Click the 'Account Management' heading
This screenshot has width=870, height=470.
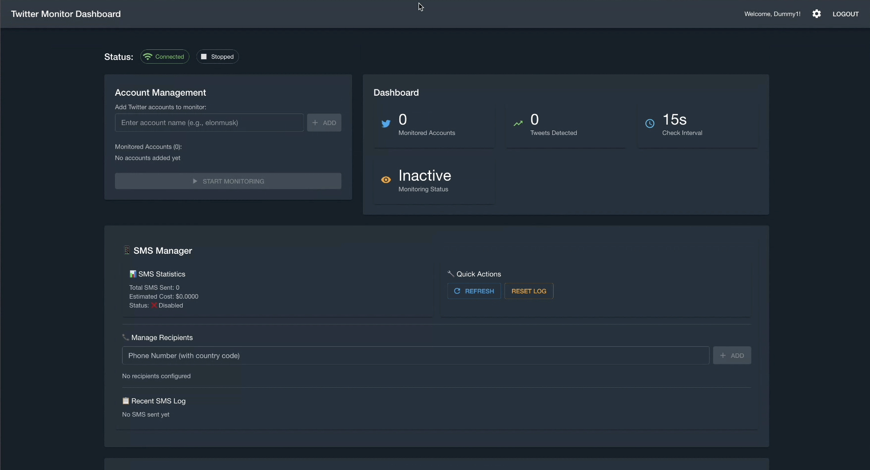160,93
